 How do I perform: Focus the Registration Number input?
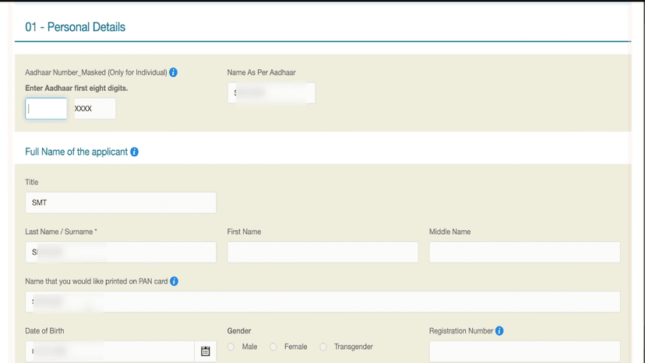tap(524, 351)
